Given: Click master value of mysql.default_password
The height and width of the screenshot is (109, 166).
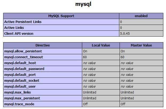Looking at the screenshot, I should pyautogui.click(x=127, y=69).
